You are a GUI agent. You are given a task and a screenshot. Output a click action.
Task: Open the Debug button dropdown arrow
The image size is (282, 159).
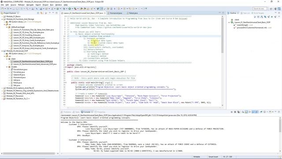67,9
